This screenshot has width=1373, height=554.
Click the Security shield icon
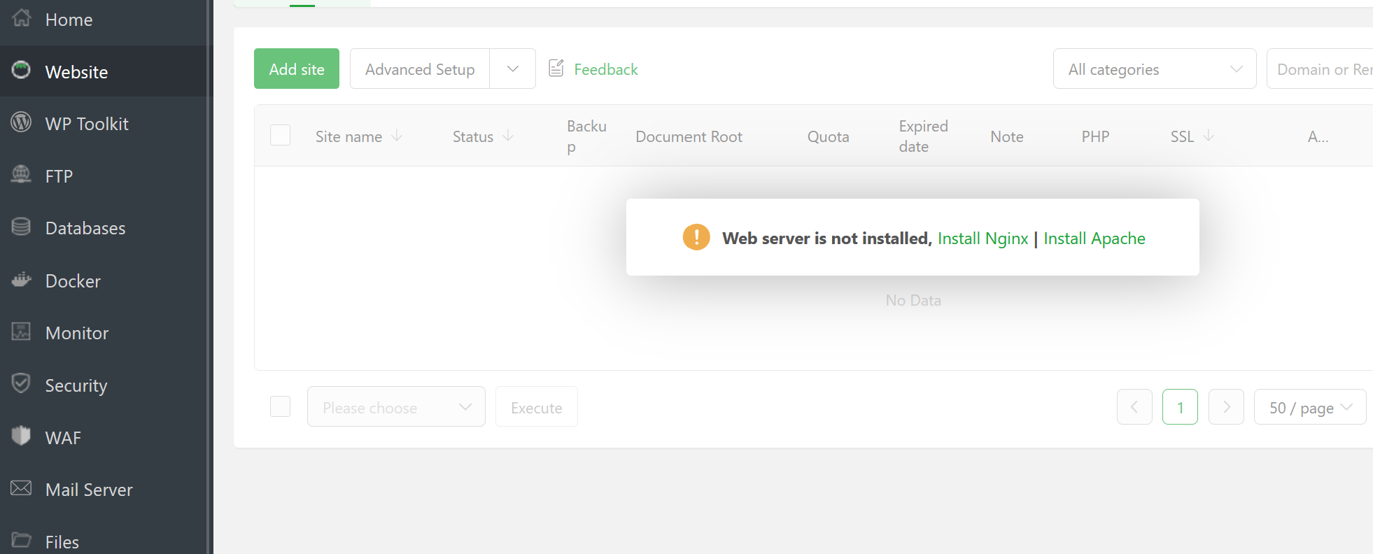pos(22,383)
